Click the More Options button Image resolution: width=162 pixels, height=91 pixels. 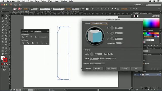(x=111, y=69)
